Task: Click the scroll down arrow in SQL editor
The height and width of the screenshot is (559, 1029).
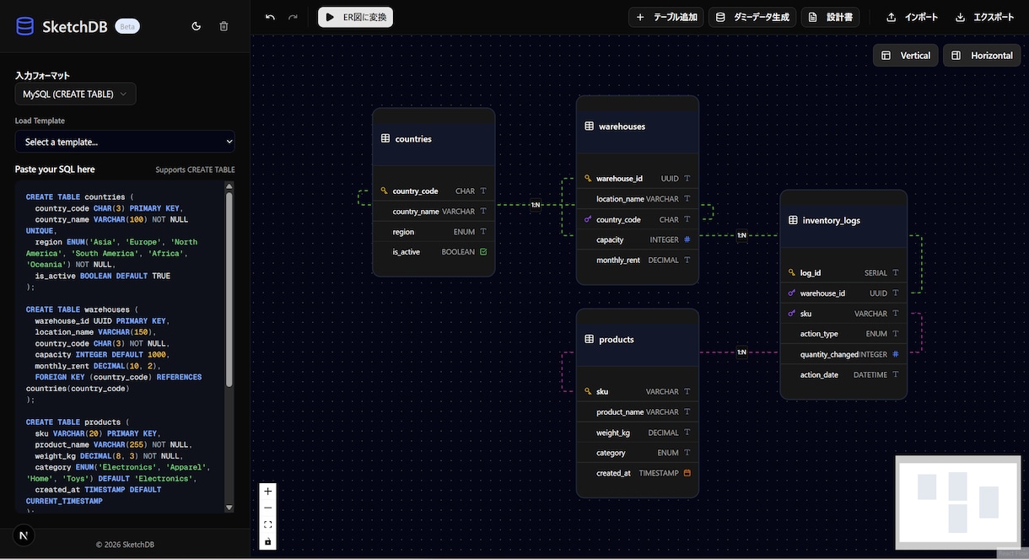Action: coord(229,508)
